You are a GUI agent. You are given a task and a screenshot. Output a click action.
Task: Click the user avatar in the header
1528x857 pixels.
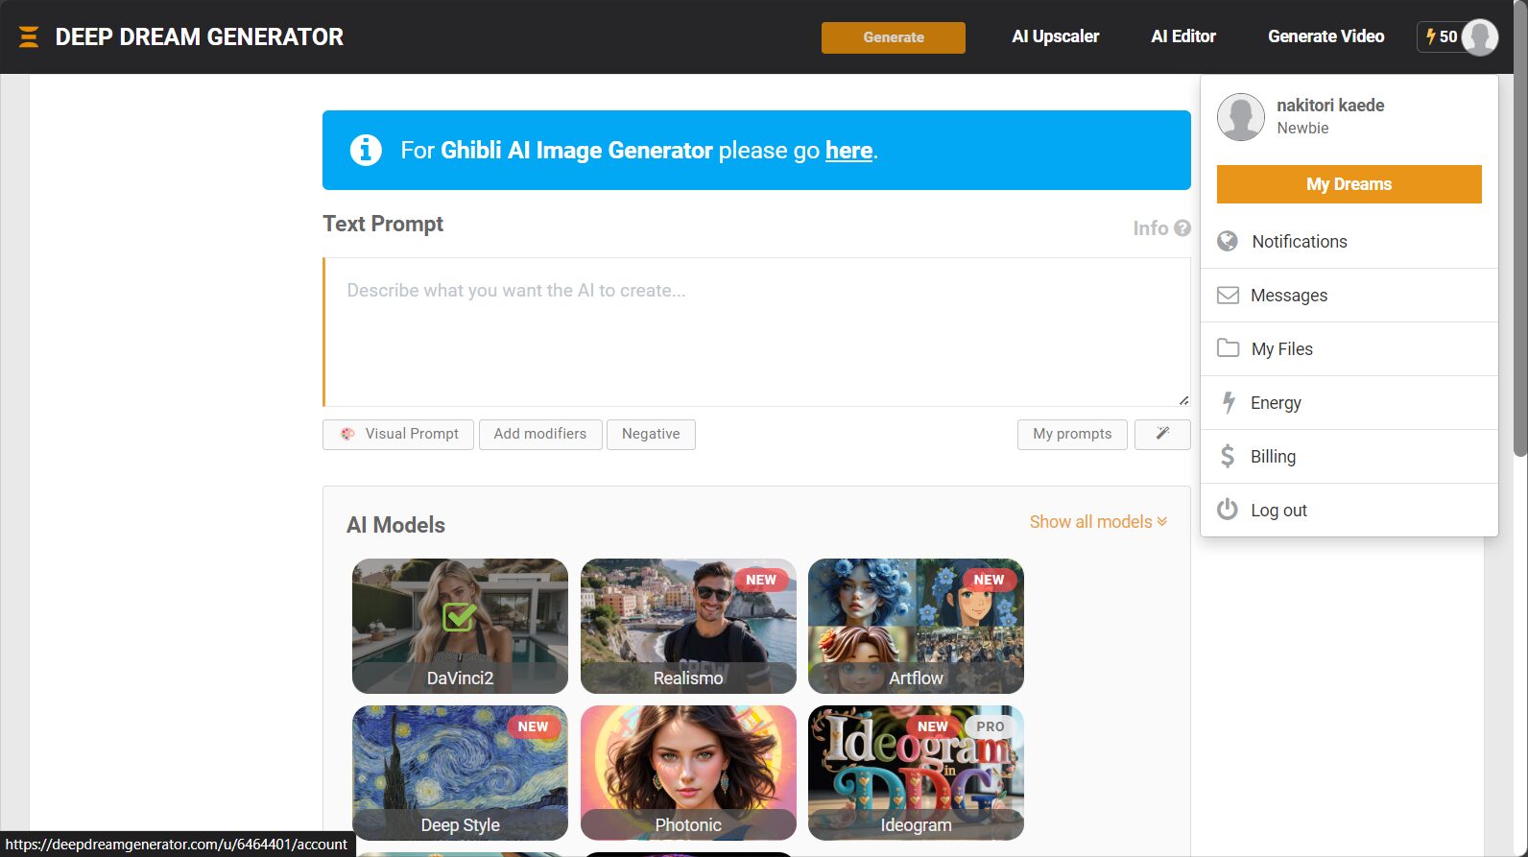pos(1479,36)
